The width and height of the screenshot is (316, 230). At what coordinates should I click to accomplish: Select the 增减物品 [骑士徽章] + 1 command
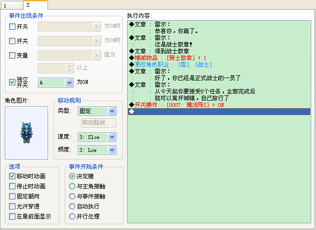pos(219,58)
